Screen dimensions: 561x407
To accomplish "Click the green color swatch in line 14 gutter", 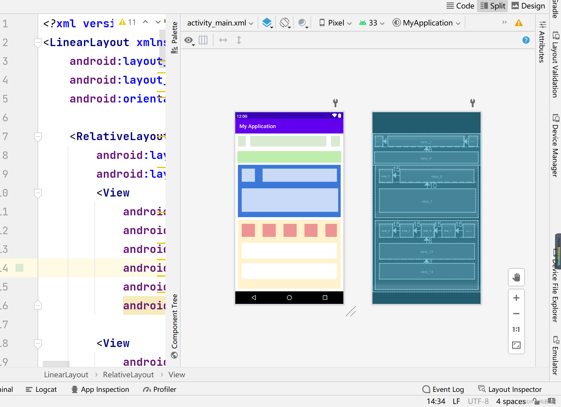I will pos(19,268).
